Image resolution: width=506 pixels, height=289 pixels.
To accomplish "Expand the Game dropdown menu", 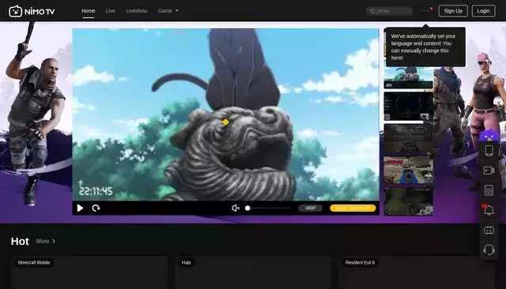I will (x=168, y=11).
